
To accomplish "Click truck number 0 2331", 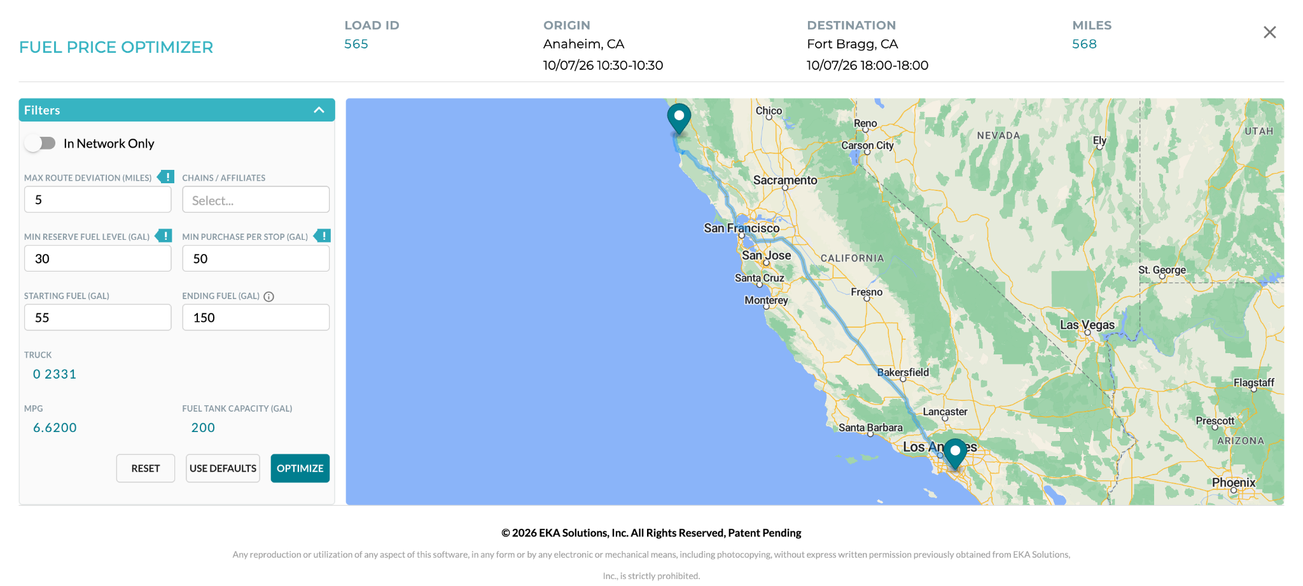I will (55, 374).
